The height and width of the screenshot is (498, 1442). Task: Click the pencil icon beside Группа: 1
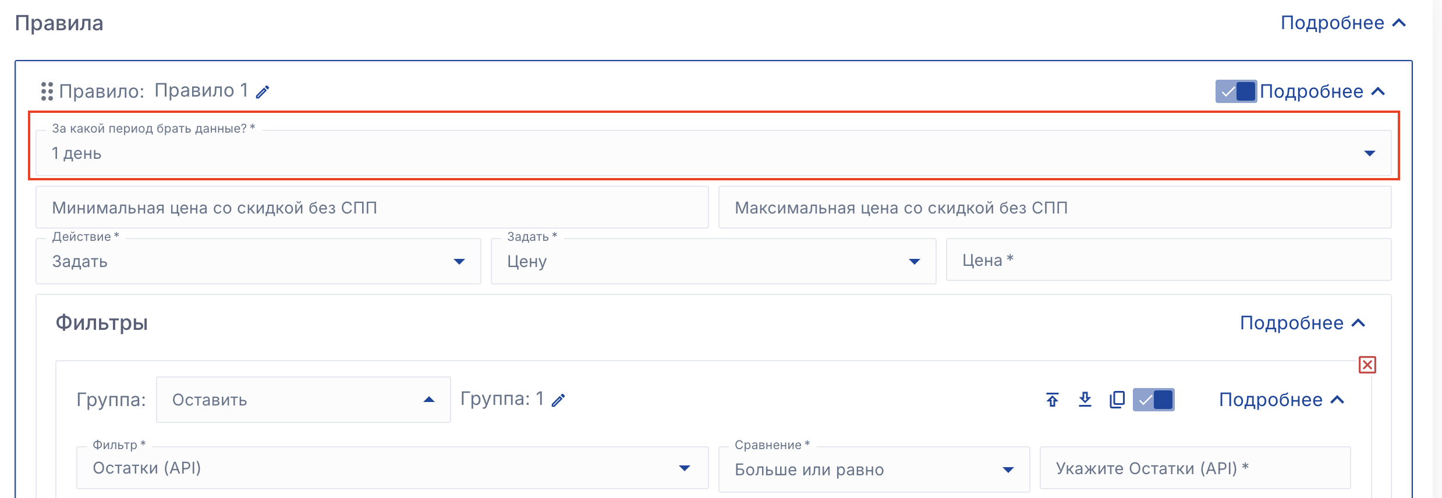point(558,400)
